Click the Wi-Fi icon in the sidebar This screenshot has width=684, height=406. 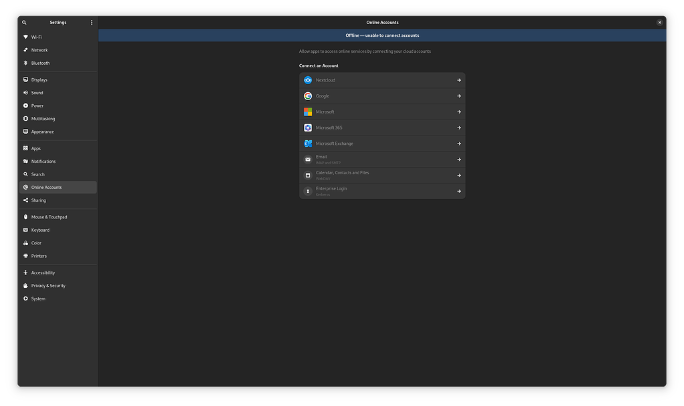click(25, 37)
